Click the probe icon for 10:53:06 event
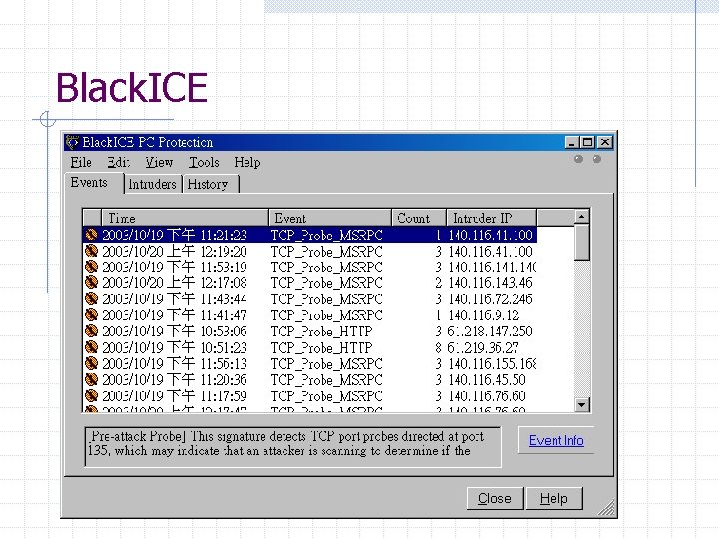The width and height of the screenshot is (719, 539). pos(91,331)
